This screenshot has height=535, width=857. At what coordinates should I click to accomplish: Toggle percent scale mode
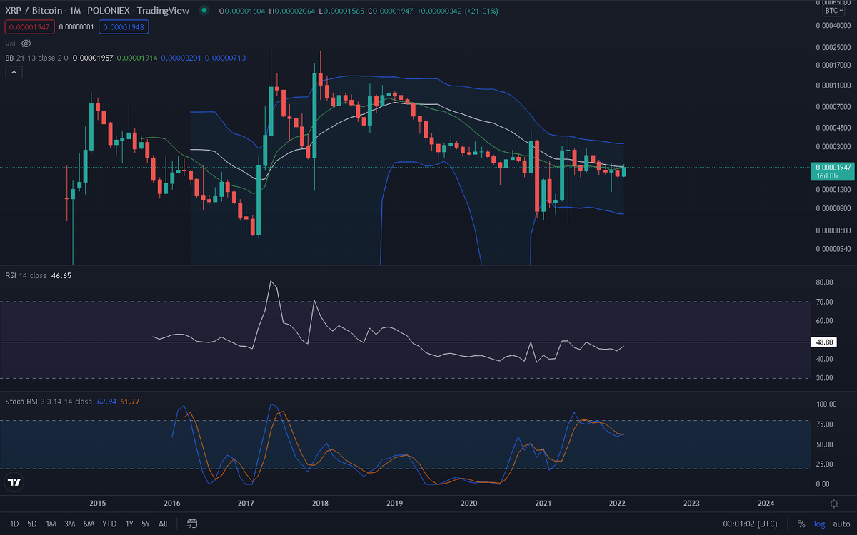[x=801, y=524]
